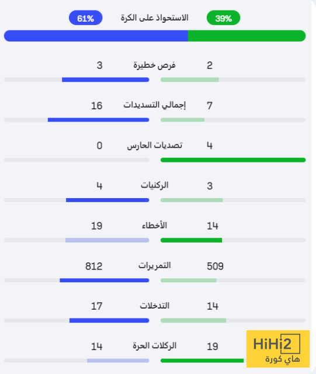The image size is (316, 374).
Task: Click the full green goalkeeper saves bar
Action: 233,160
